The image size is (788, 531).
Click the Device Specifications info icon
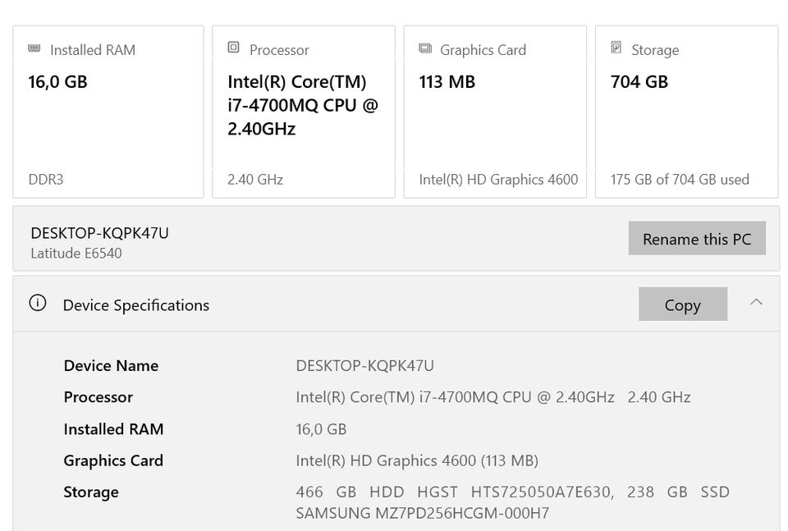click(x=38, y=304)
